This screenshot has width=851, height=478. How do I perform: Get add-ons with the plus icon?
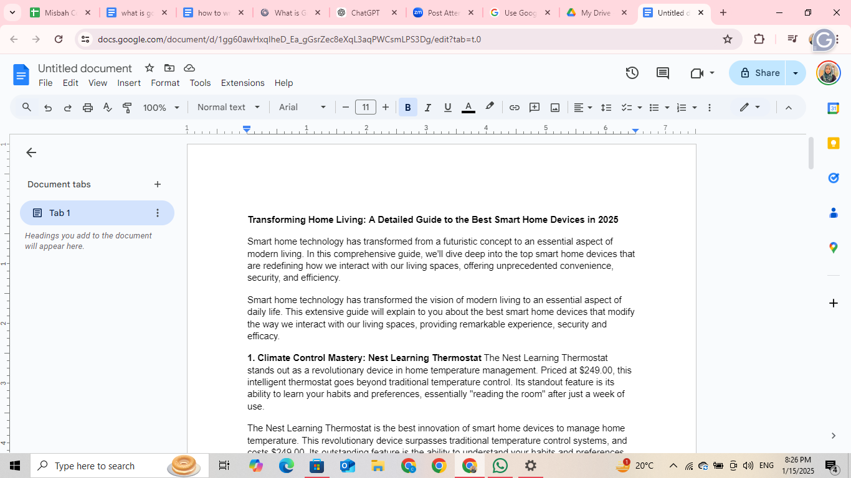click(x=834, y=303)
